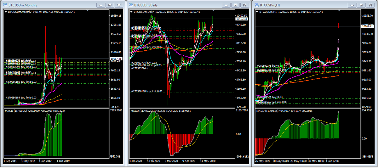This screenshot has height=168, width=378.
Task: Minimize the BTCUSDm,Daily chart window
Action: tap(226, 5)
